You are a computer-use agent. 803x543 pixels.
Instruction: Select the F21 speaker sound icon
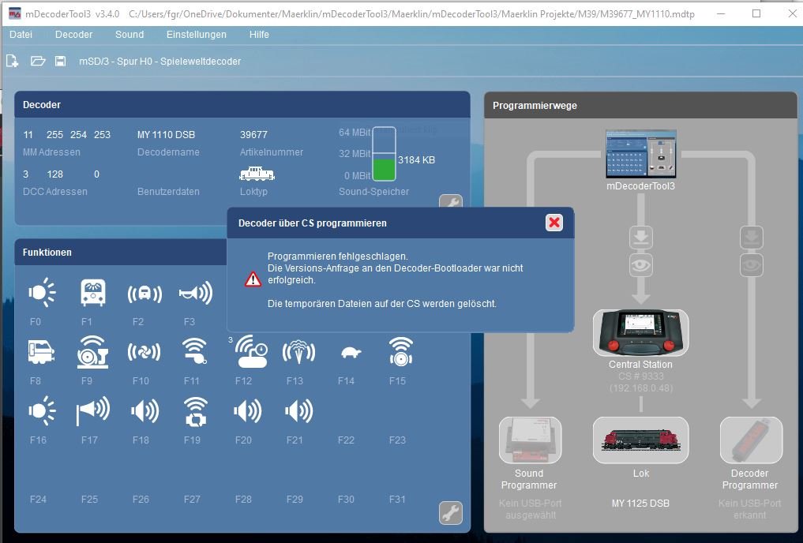coord(298,411)
